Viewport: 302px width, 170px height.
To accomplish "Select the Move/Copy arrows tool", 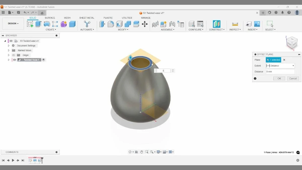I will point(145,24).
